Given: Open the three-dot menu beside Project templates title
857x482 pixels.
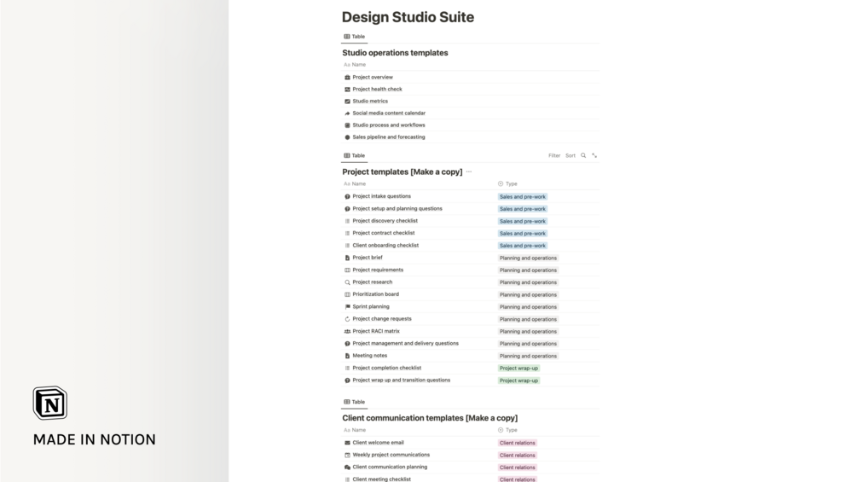Looking at the screenshot, I should point(469,171).
